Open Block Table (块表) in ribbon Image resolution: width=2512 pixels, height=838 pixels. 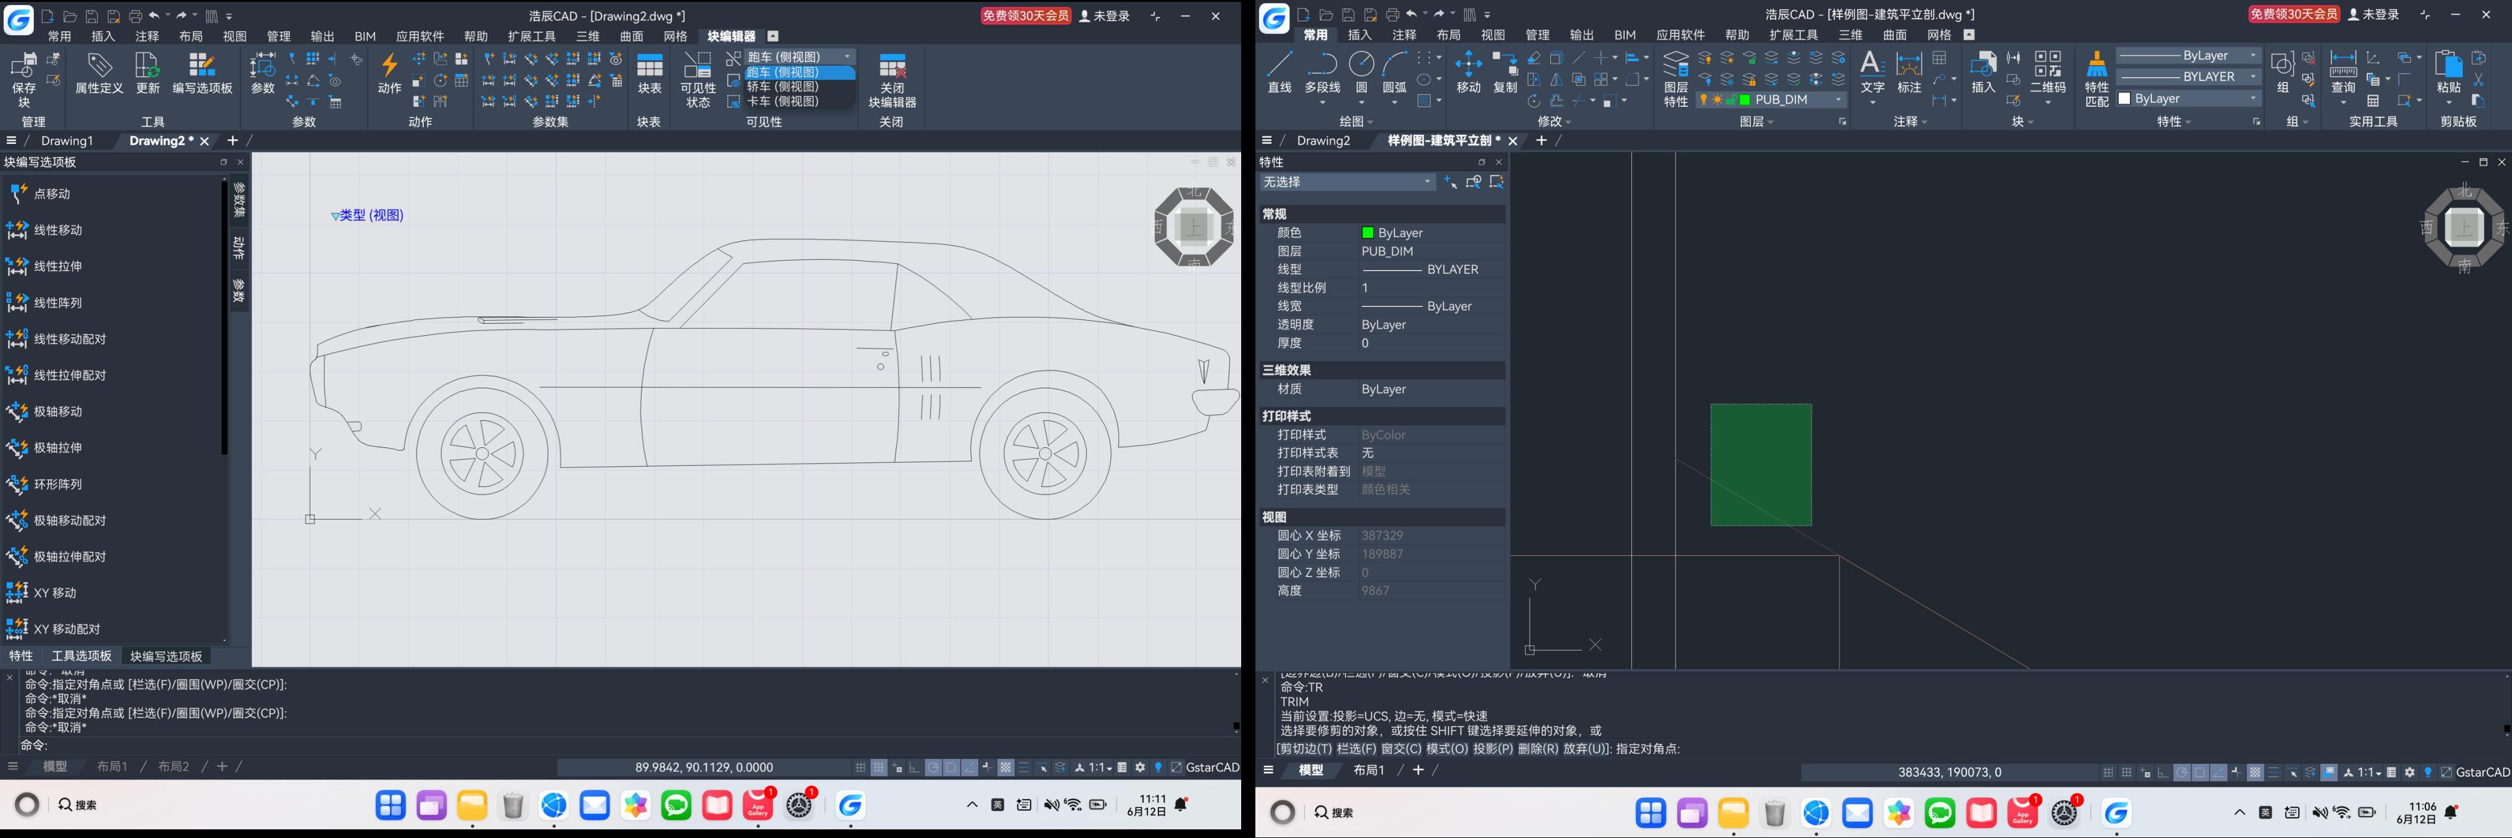click(650, 73)
